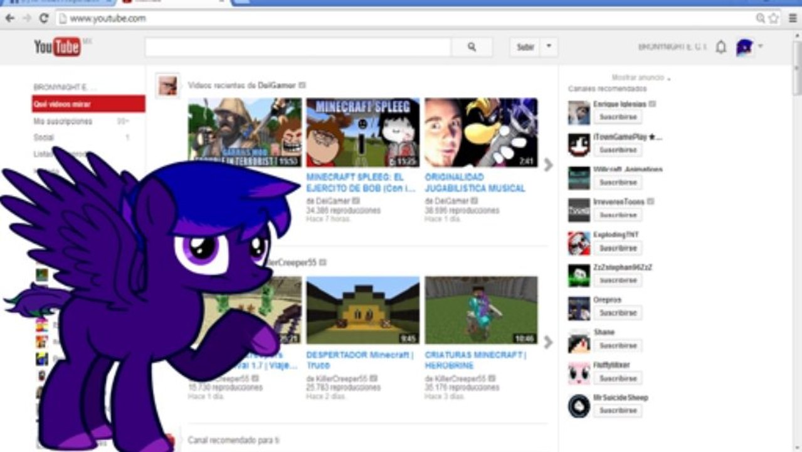Screen dimensions: 802x452
Task: Play the Herobrine thumbnail with 10:46 duration
Action: (x=481, y=310)
